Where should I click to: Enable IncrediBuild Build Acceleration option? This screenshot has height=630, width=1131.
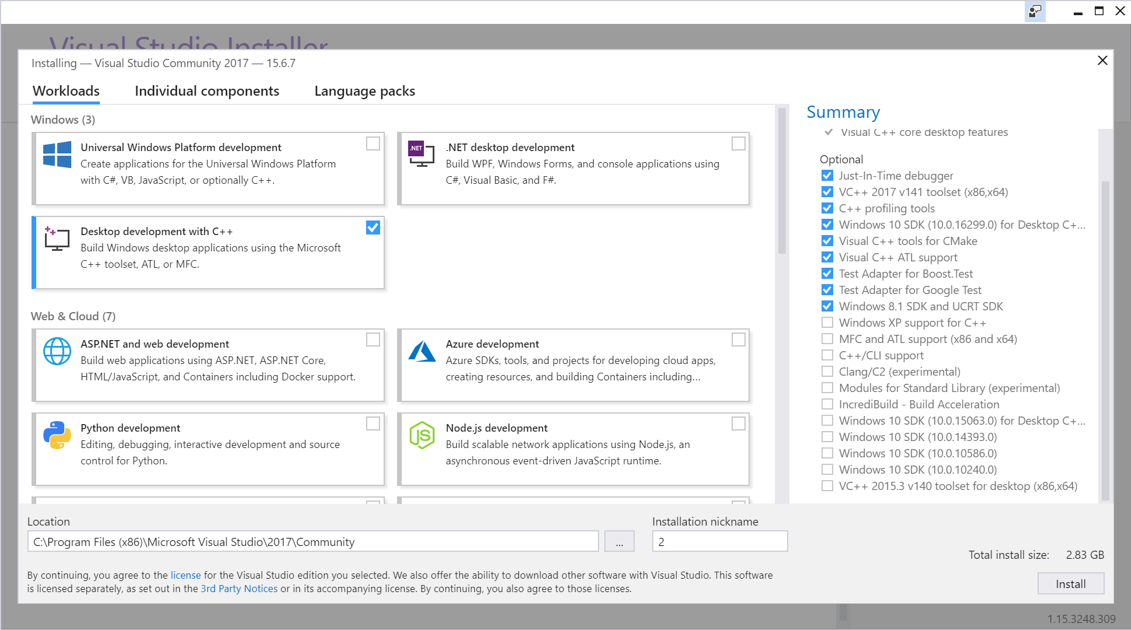(827, 404)
